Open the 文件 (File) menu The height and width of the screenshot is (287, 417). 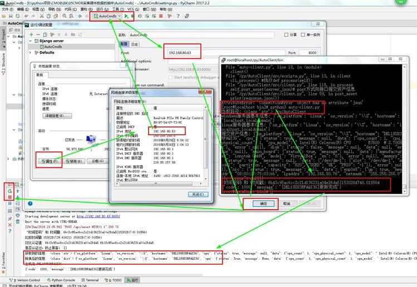[x=7, y=9]
